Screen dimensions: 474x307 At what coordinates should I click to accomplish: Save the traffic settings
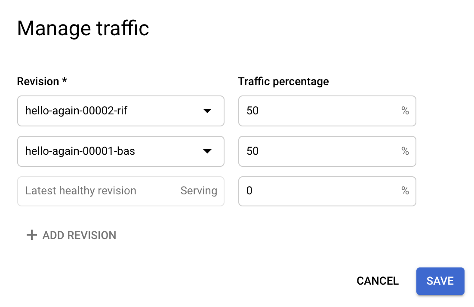pyautogui.click(x=440, y=281)
